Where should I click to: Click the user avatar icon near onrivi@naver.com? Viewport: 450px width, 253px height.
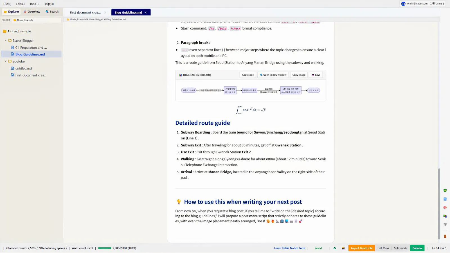click(x=403, y=4)
